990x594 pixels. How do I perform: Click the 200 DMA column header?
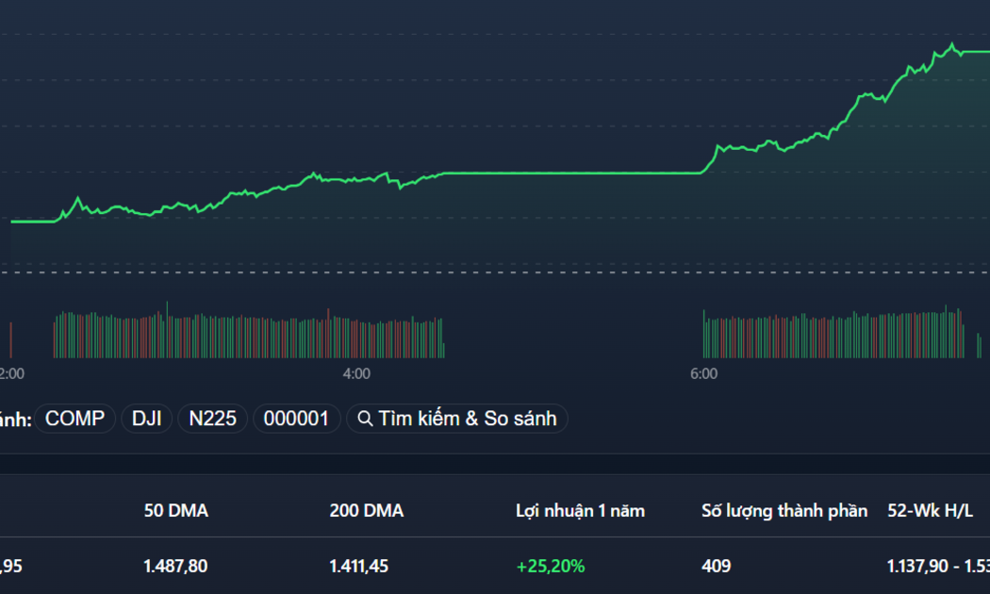(x=366, y=511)
